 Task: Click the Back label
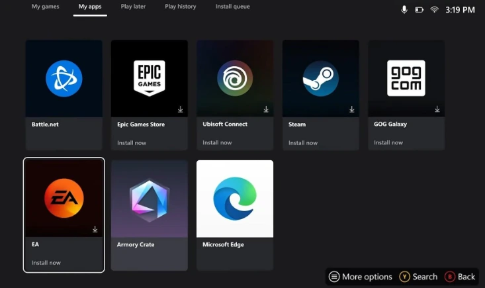coord(466,277)
